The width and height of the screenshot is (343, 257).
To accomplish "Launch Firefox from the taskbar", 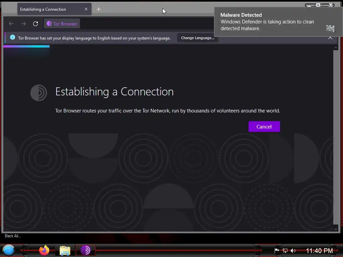I will click(x=44, y=250).
